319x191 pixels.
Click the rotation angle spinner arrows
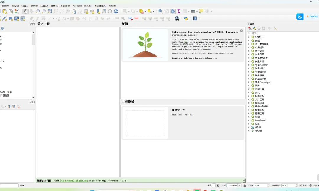pyautogui.click(x=296, y=185)
